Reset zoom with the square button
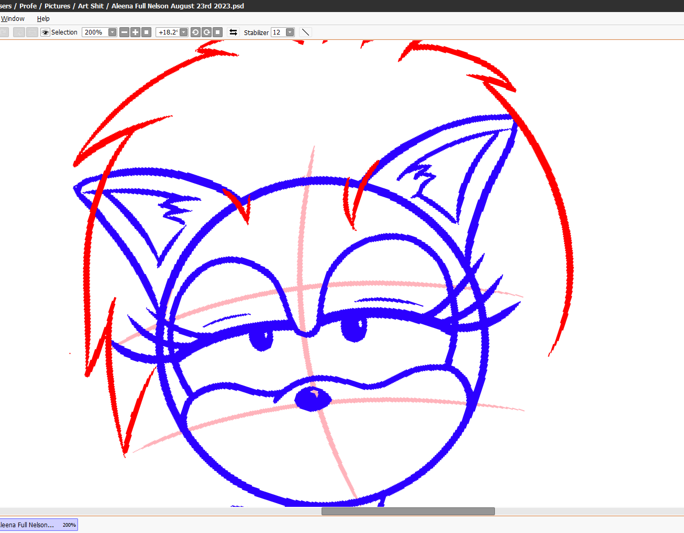 (147, 32)
